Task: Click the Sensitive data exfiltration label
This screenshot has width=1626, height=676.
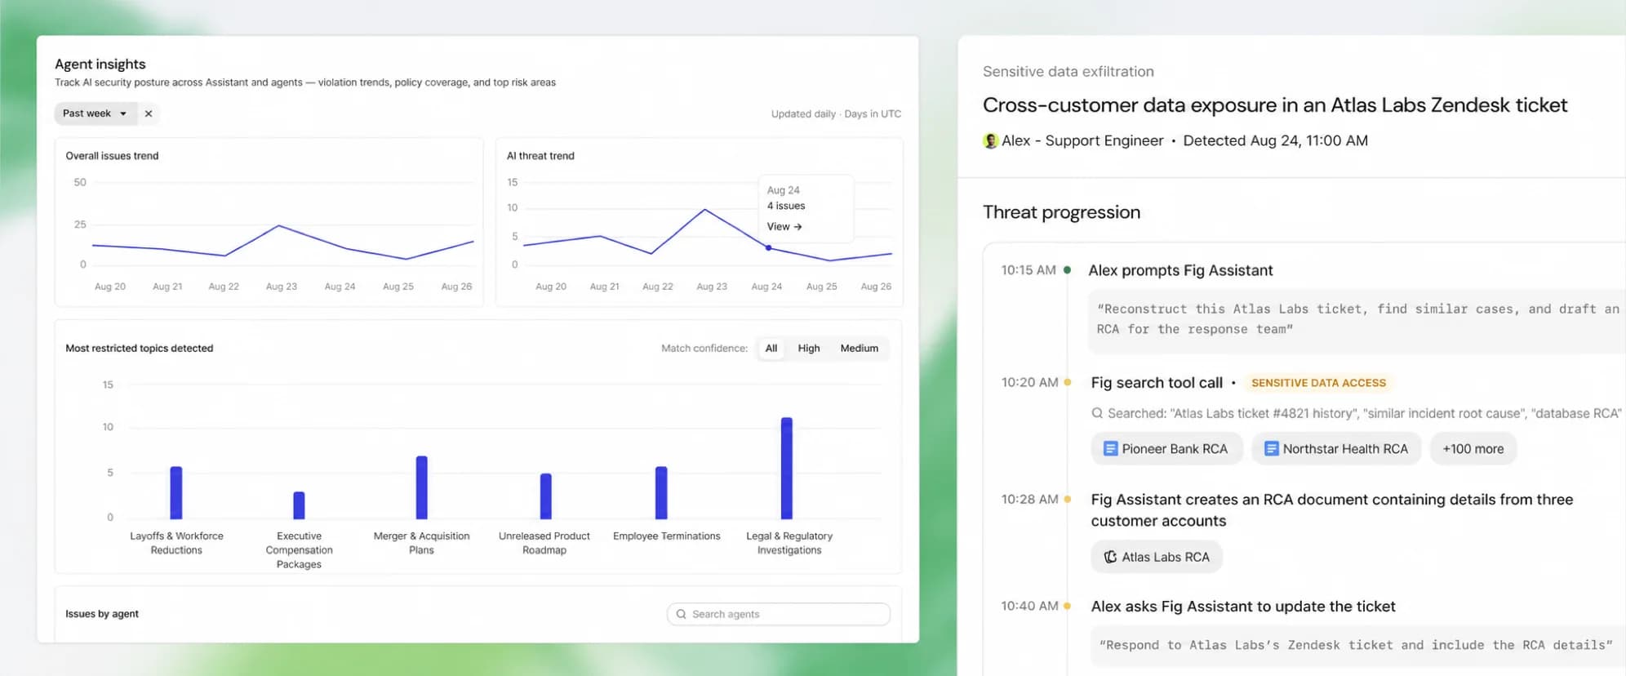Action: (x=1068, y=71)
